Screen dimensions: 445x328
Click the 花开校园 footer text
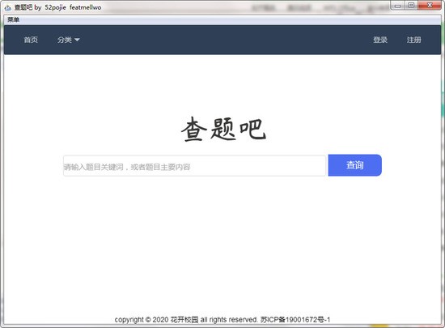click(x=184, y=320)
